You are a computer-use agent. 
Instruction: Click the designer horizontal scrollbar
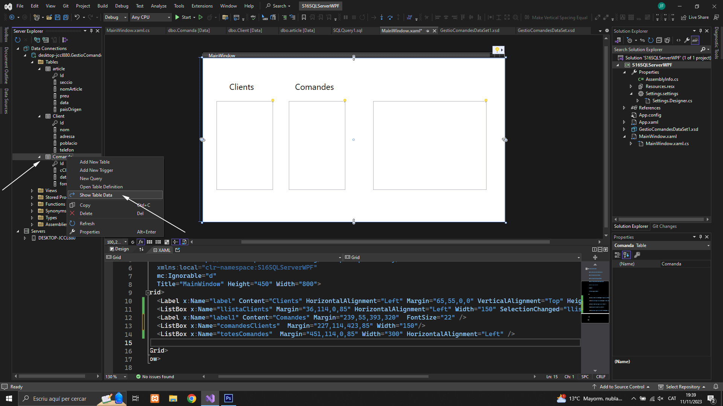click(x=395, y=242)
